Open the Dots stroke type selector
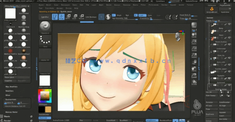The height and width of the screenshot is (122, 235). click(x=45, y=41)
